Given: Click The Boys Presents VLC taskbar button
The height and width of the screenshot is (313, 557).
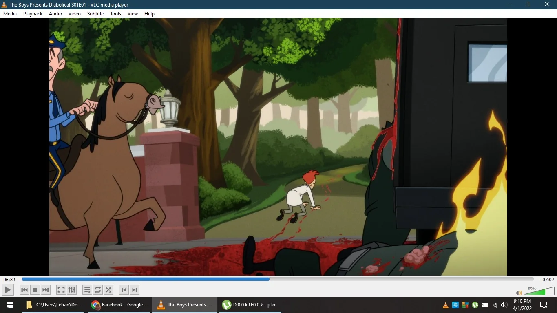Looking at the screenshot, I should coord(185,305).
